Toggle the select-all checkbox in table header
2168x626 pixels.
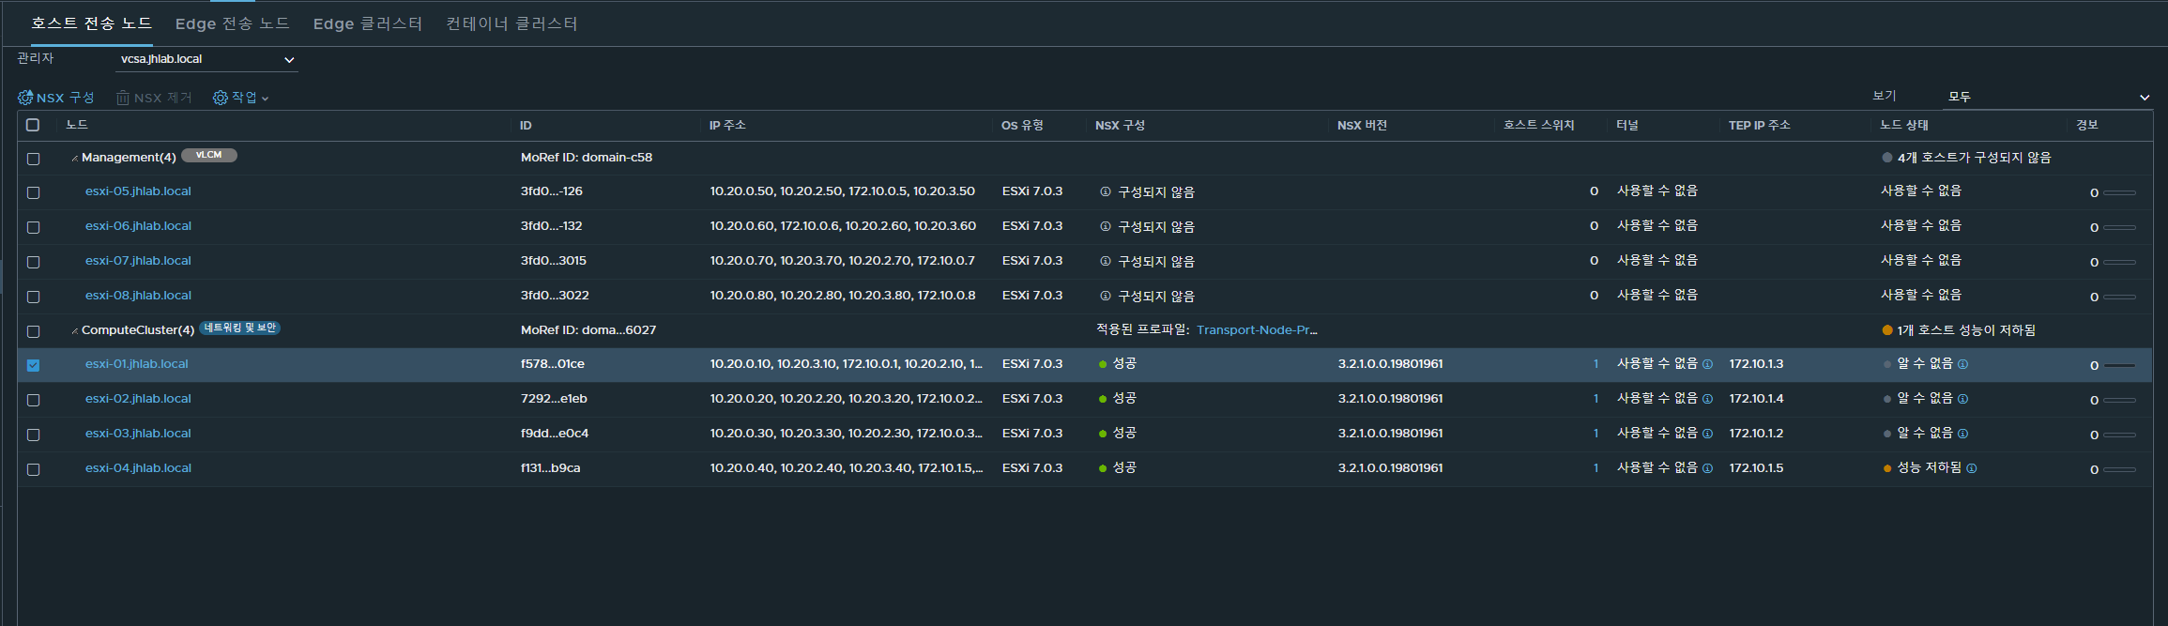[x=33, y=125]
